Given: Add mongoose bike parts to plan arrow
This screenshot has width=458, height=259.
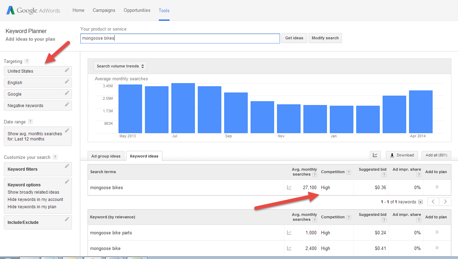Looking at the screenshot, I should click(x=436, y=232).
